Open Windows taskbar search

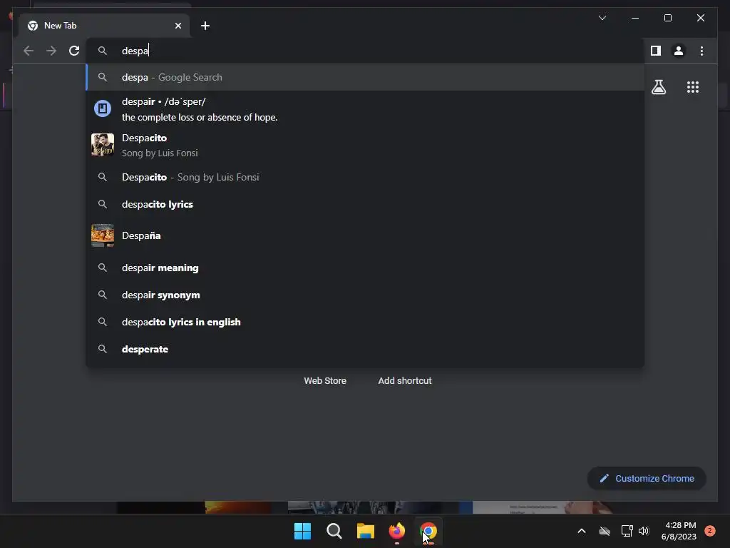pyautogui.click(x=334, y=531)
